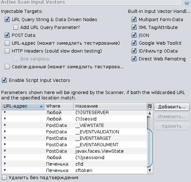Toggle ID/Фильтр OData checkbox
Image resolution: width=191 pixels, height=182 pixels.
[134, 51]
